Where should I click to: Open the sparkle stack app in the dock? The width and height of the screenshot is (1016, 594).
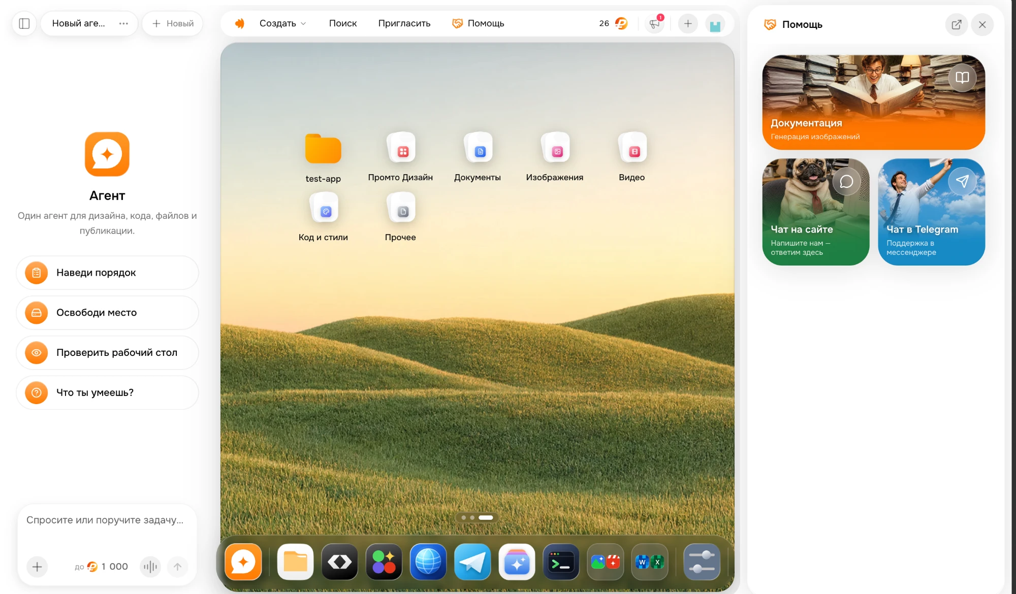pyautogui.click(x=517, y=562)
